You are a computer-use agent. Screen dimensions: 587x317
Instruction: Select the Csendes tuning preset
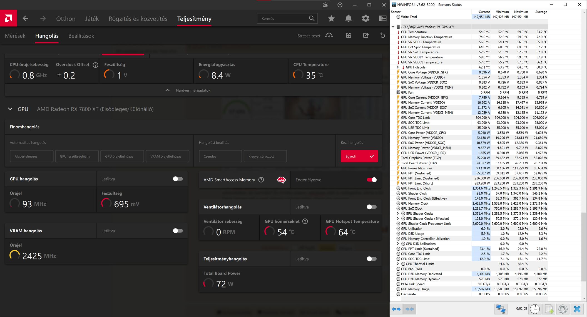tap(220, 156)
